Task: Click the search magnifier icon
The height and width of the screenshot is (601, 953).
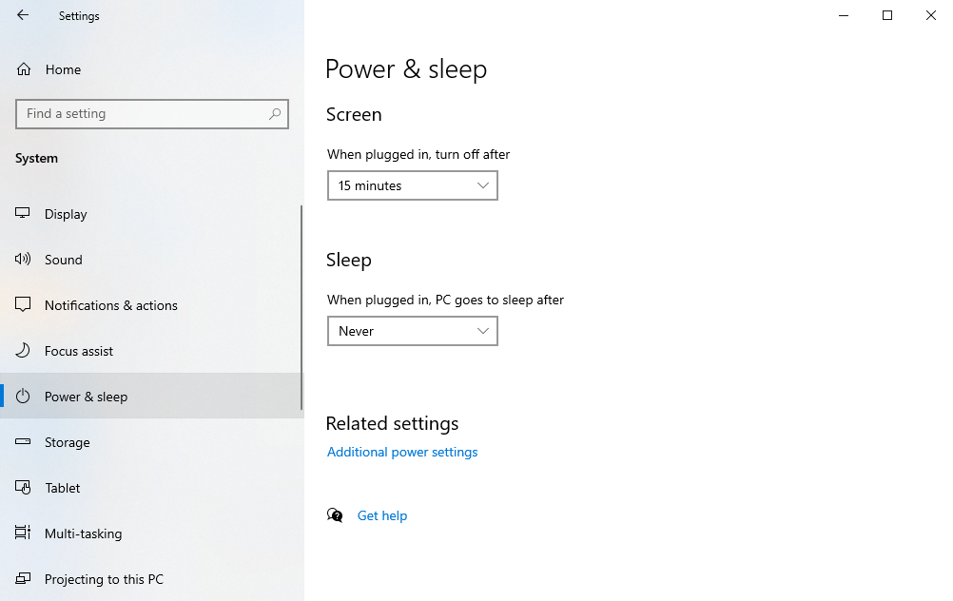Action: (275, 114)
